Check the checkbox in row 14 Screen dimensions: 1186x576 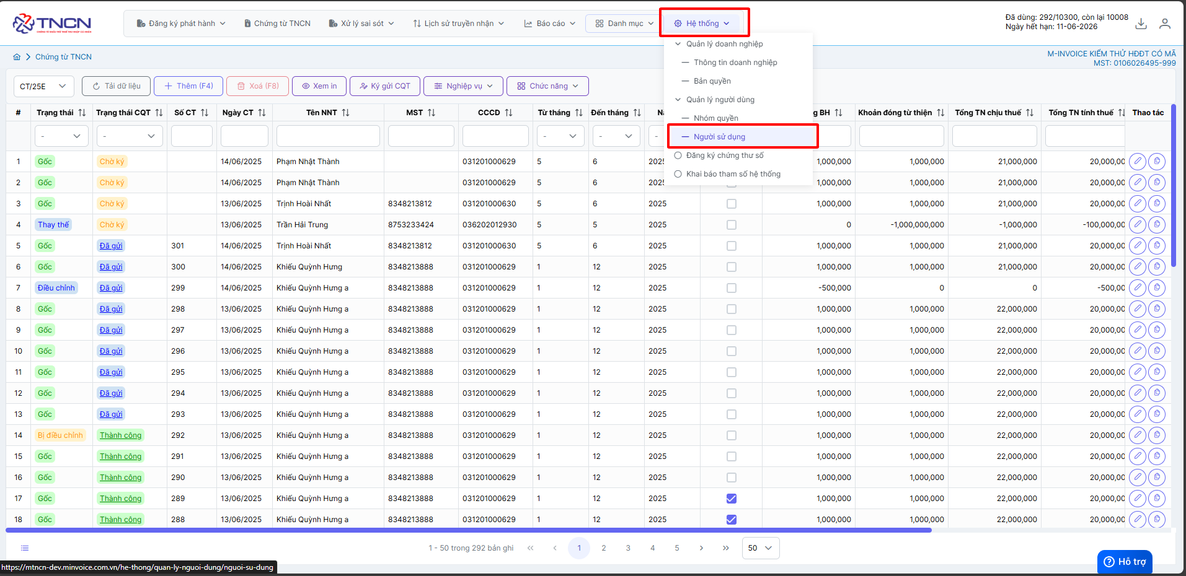pyautogui.click(x=732, y=435)
